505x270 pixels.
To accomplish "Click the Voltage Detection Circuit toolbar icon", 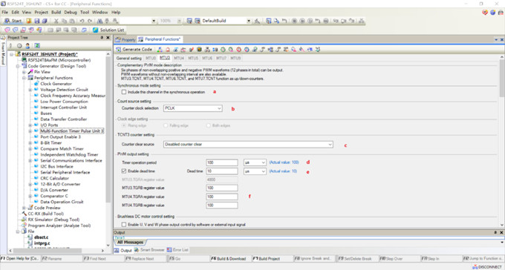I will click(168, 50).
